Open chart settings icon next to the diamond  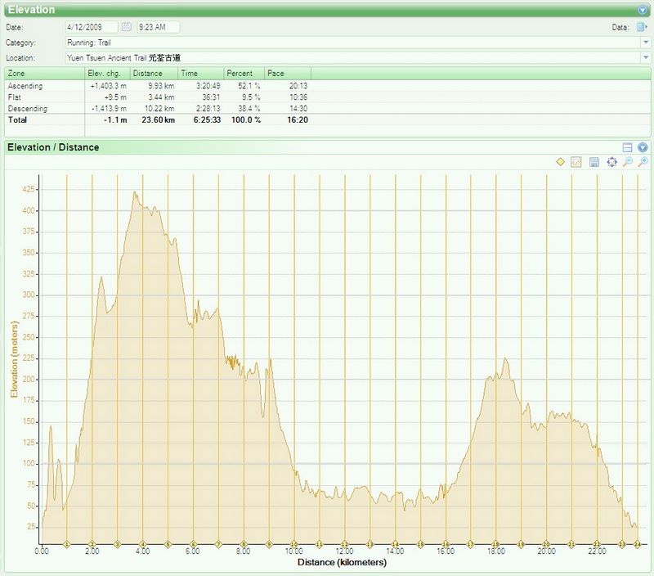(x=576, y=162)
